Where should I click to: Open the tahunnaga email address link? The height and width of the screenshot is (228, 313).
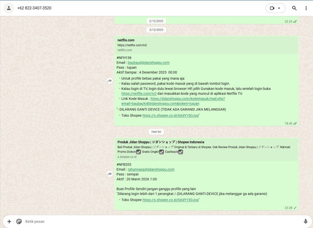151,169
